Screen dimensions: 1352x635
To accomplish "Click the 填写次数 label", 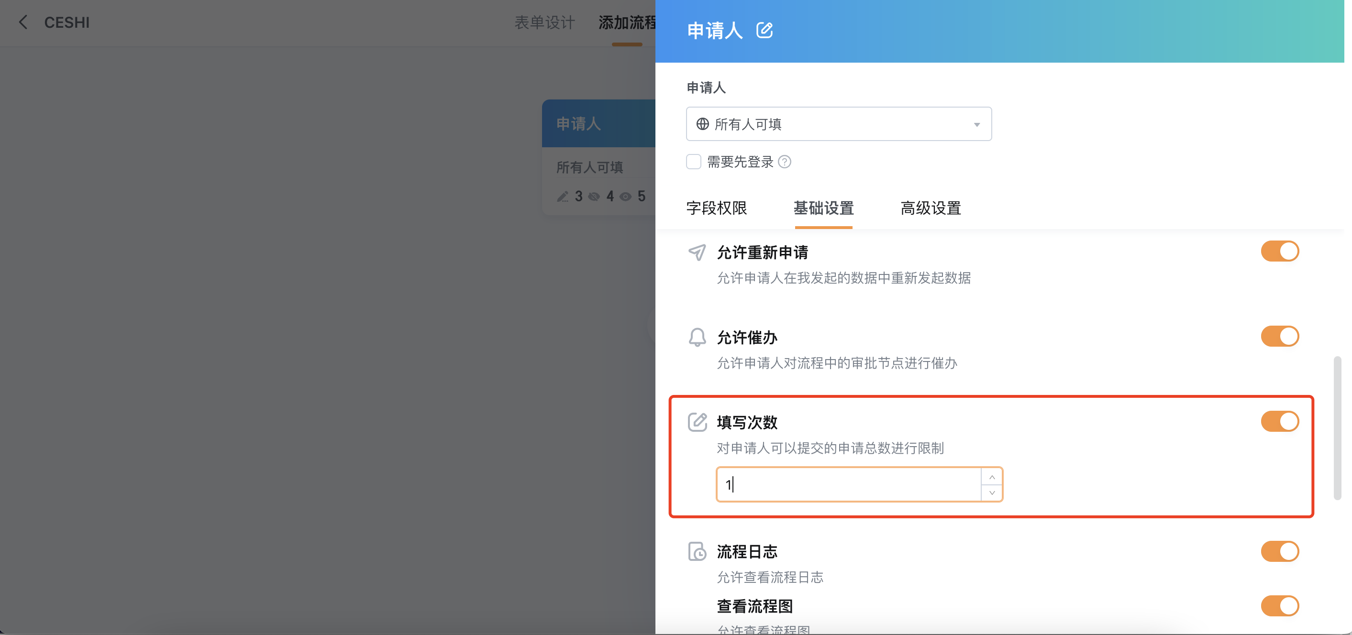I will click(747, 422).
